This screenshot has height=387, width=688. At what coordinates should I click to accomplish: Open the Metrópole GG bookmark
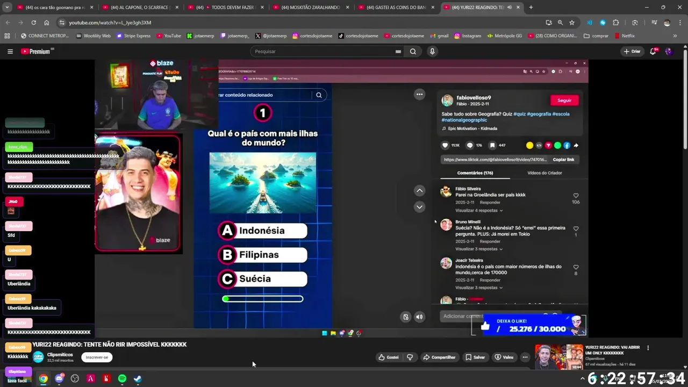pos(504,36)
